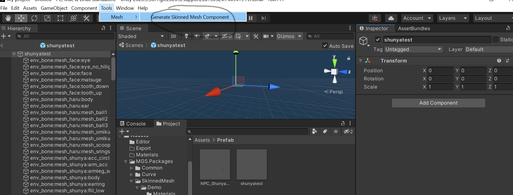Lock the Hierarchy panel

coord(103,28)
